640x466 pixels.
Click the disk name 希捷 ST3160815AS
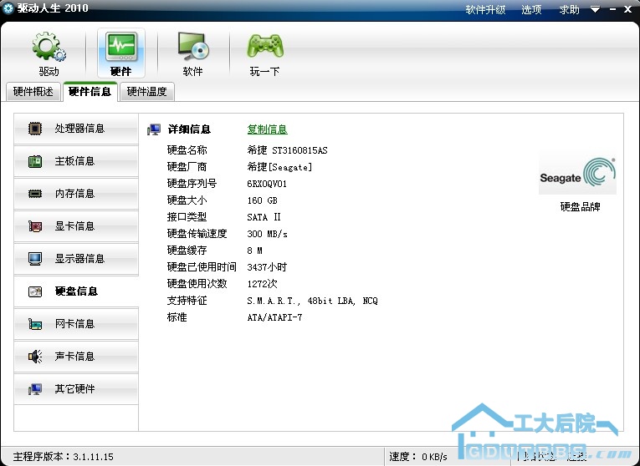click(287, 150)
